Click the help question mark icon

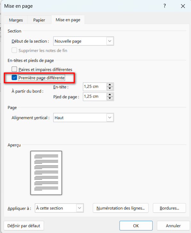tap(165, 6)
